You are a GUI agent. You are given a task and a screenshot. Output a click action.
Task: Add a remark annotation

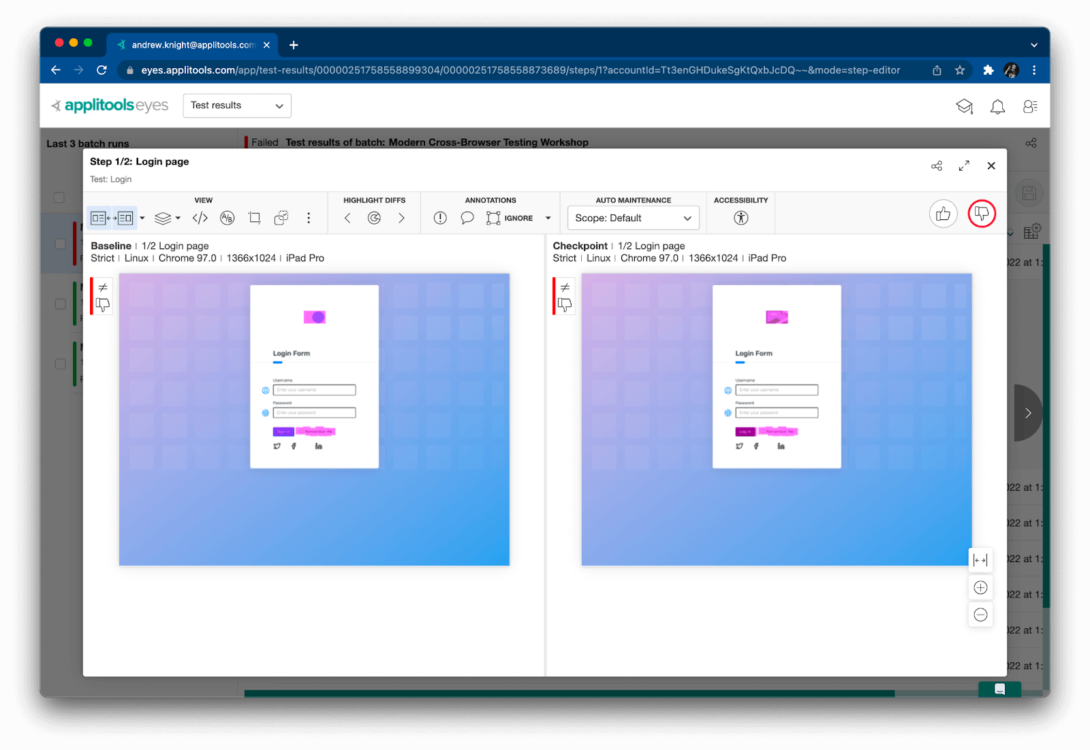point(439,218)
